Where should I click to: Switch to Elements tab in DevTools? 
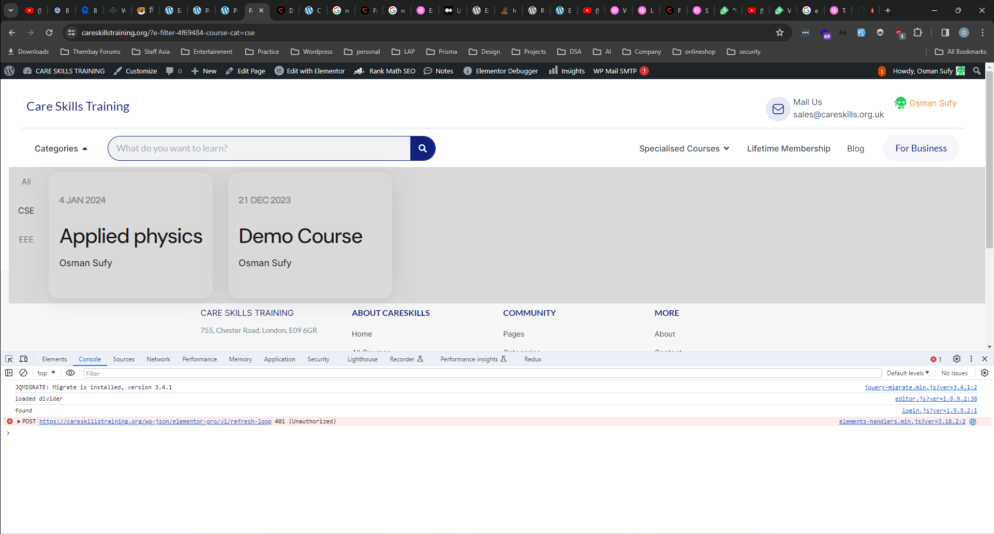click(54, 359)
